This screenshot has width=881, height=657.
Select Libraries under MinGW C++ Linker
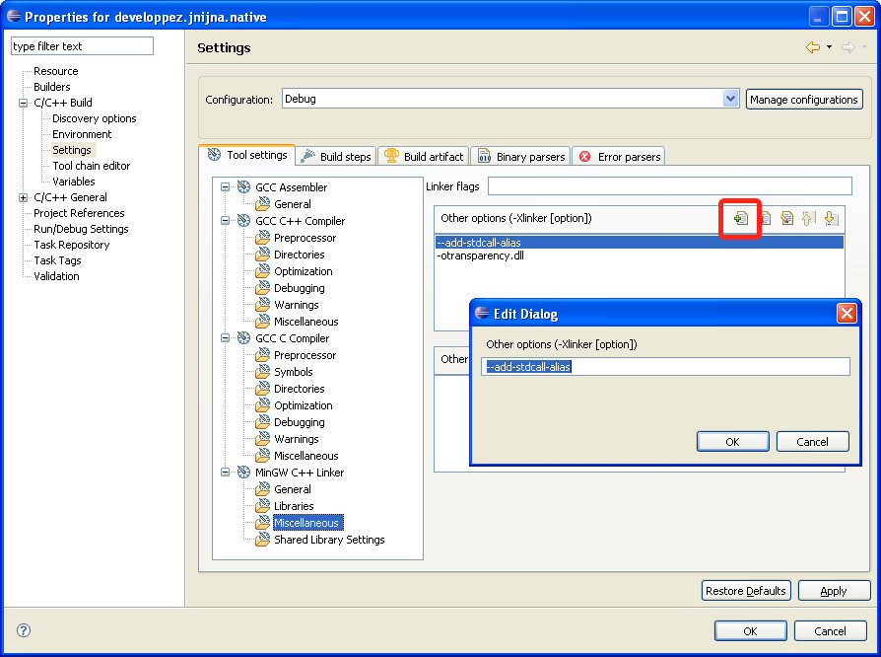click(x=294, y=506)
